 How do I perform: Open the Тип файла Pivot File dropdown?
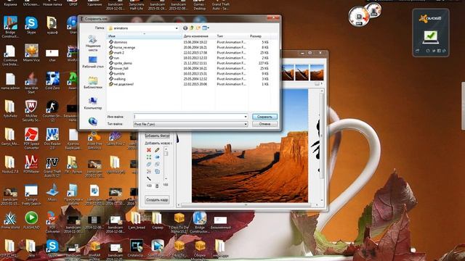click(190, 124)
